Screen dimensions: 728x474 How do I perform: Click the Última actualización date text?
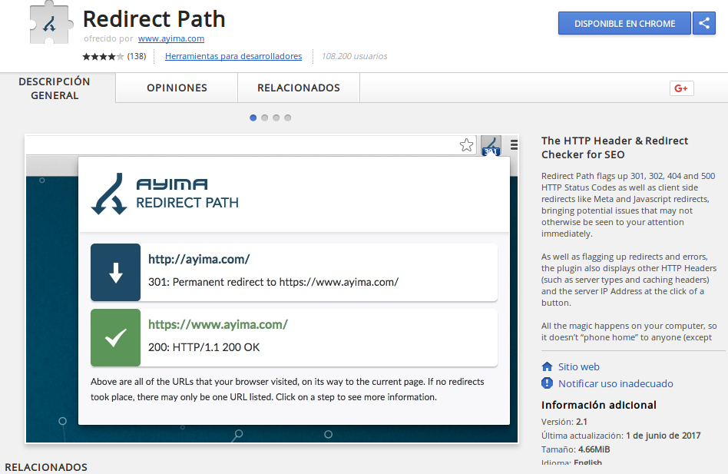click(620, 436)
